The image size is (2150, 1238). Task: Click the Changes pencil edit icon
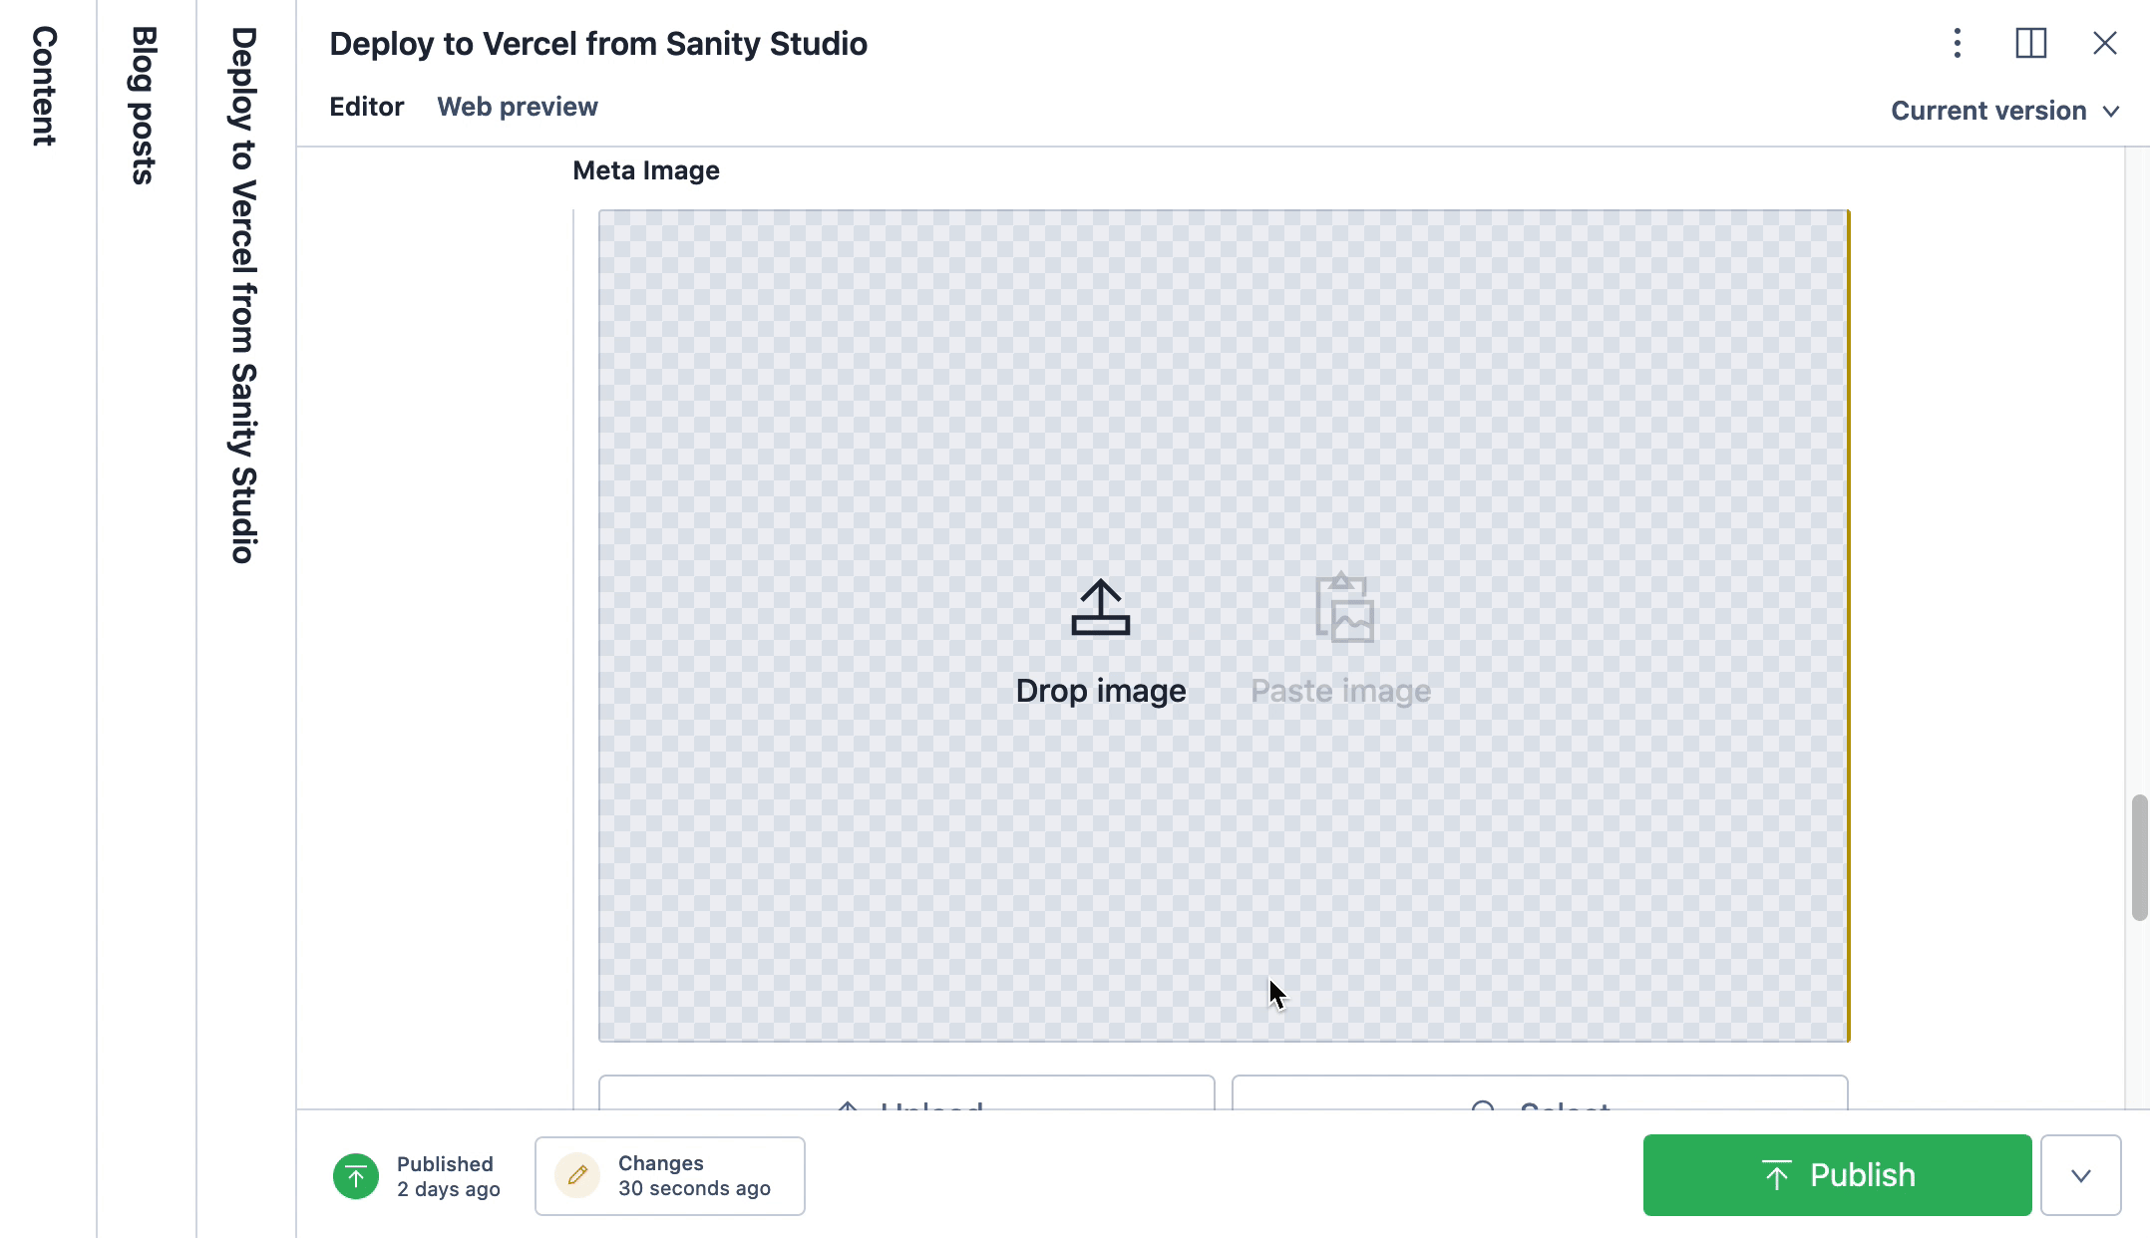[x=576, y=1176]
